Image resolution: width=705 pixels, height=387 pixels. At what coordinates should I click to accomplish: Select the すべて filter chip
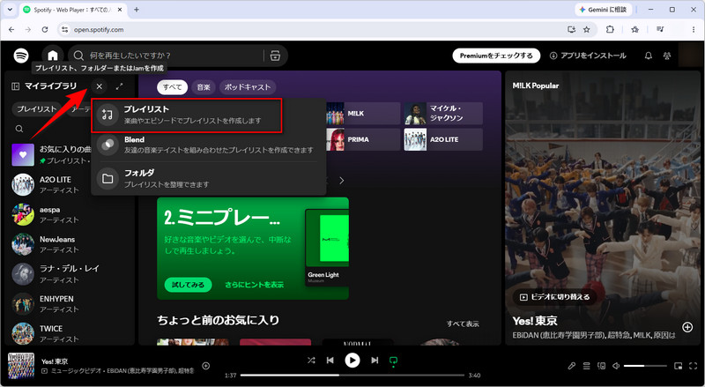pos(172,87)
